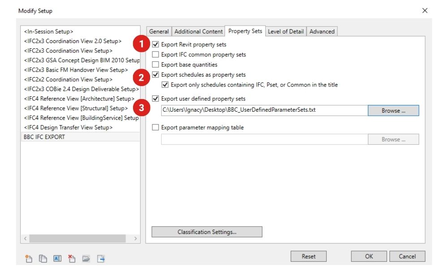Image resolution: width=448 pixels, height=269 pixels.
Task: Rename the setup with the text-field icon
Action: click(x=57, y=259)
